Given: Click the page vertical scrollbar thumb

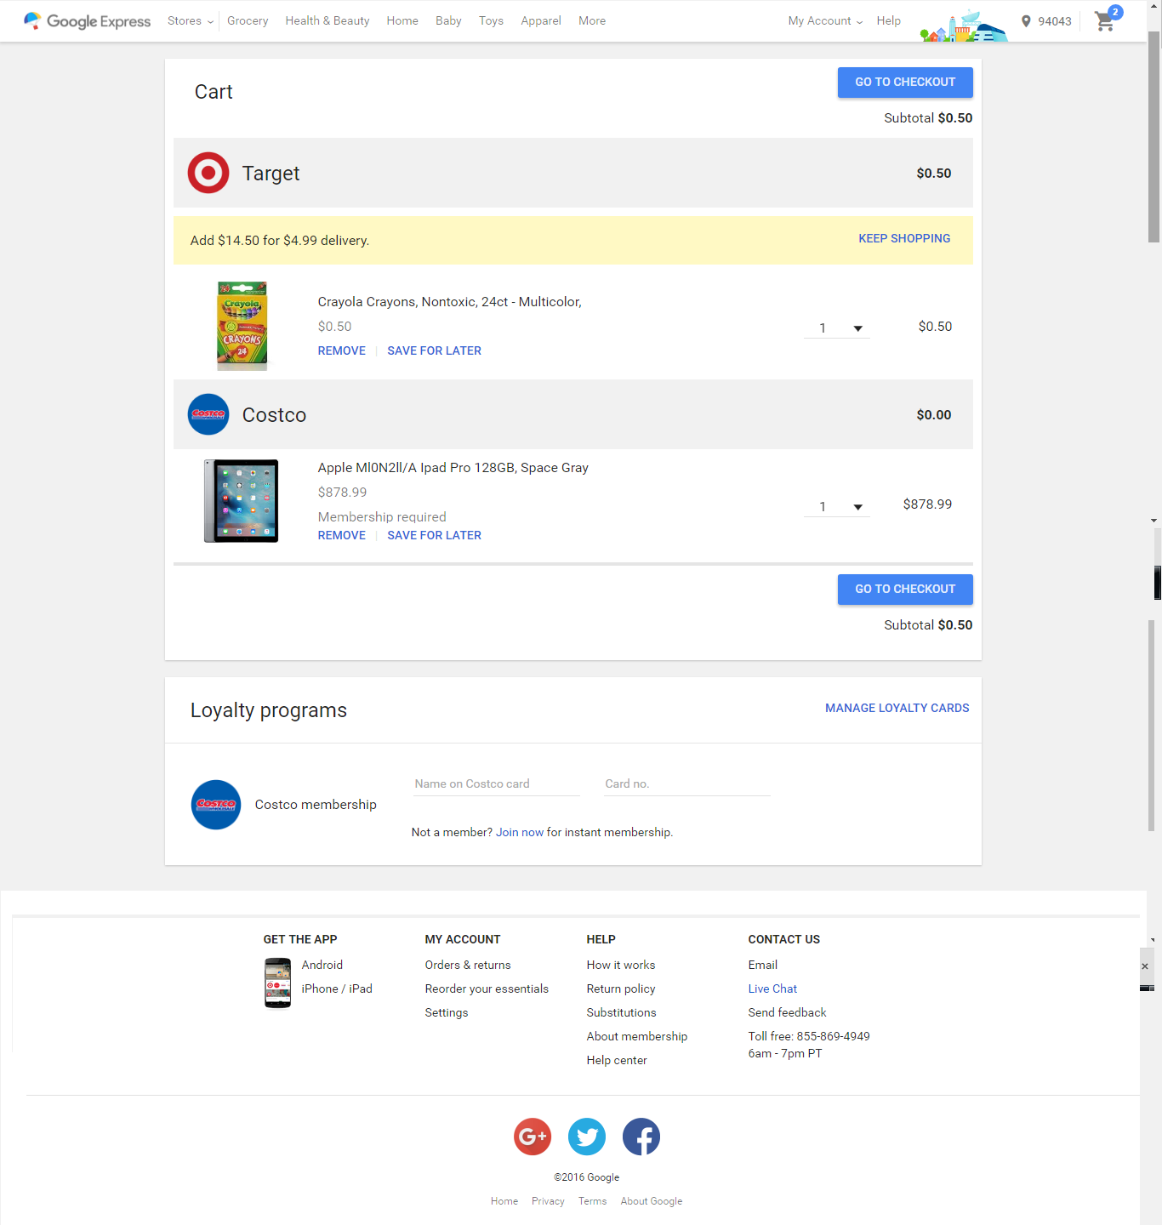Looking at the screenshot, I should 1153,136.
